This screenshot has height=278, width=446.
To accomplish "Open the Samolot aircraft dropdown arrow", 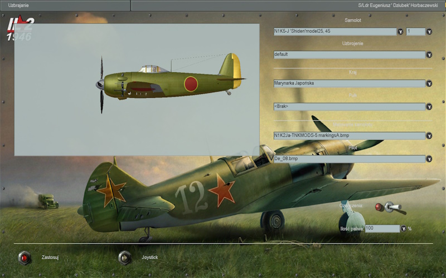I will click(x=400, y=32).
